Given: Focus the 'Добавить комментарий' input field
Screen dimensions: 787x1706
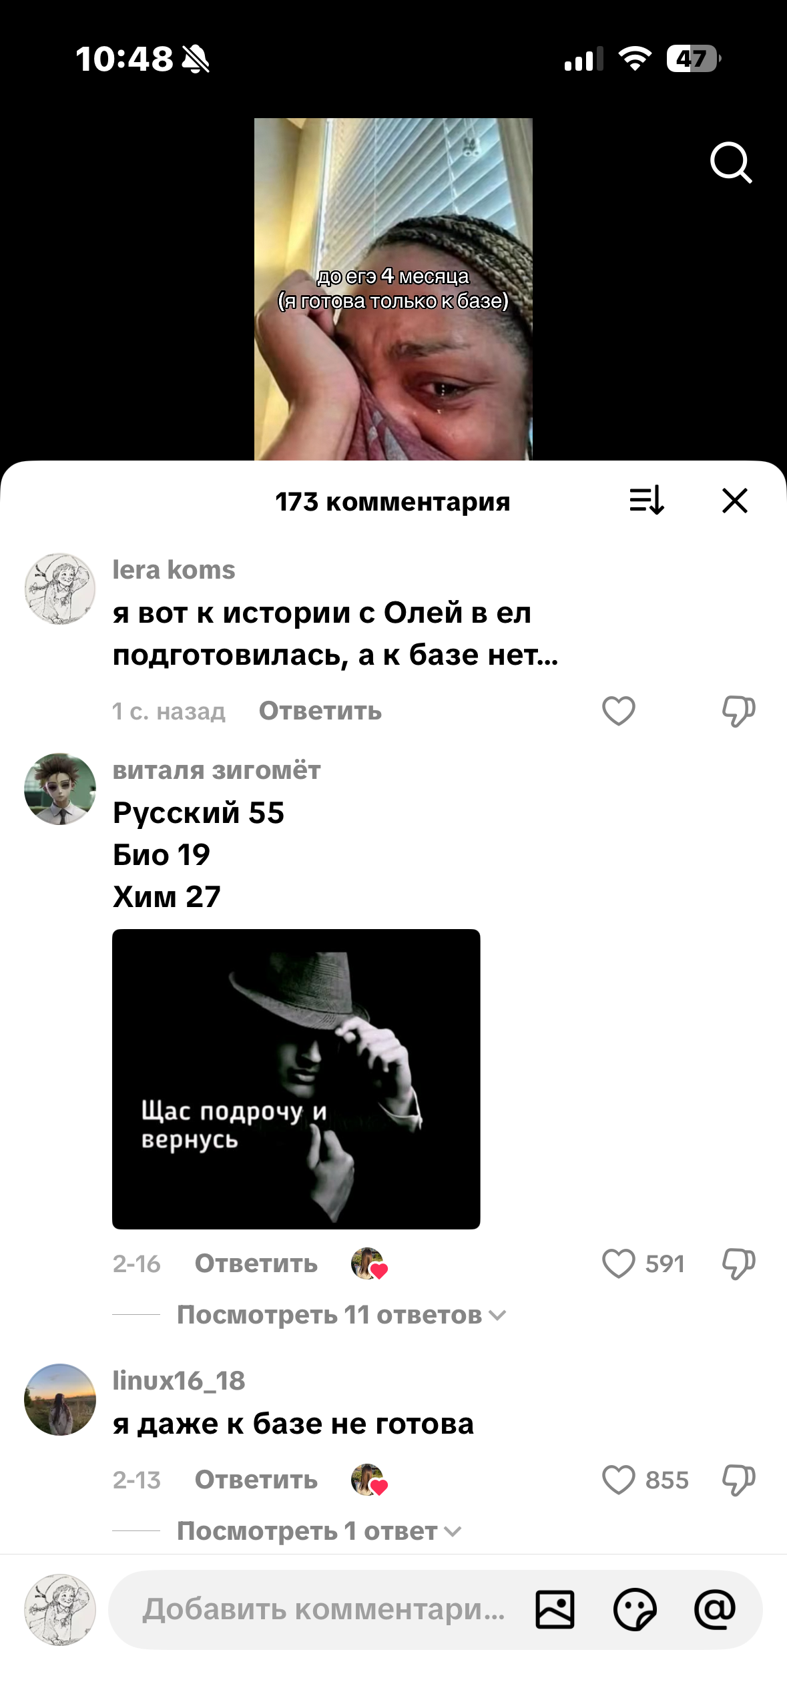Looking at the screenshot, I should (324, 1609).
